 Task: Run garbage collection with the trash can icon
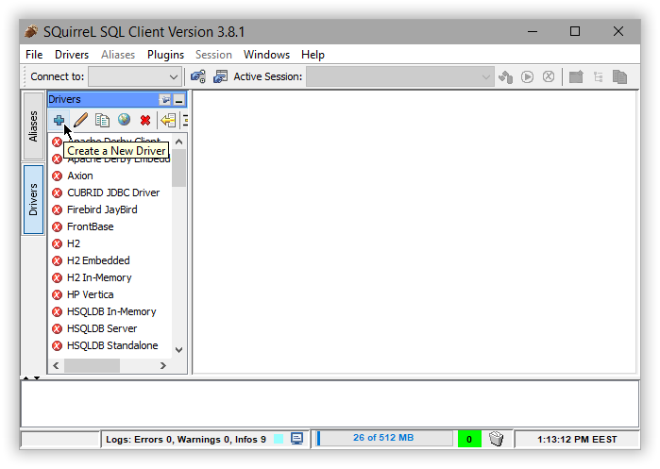[x=497, y=439]
